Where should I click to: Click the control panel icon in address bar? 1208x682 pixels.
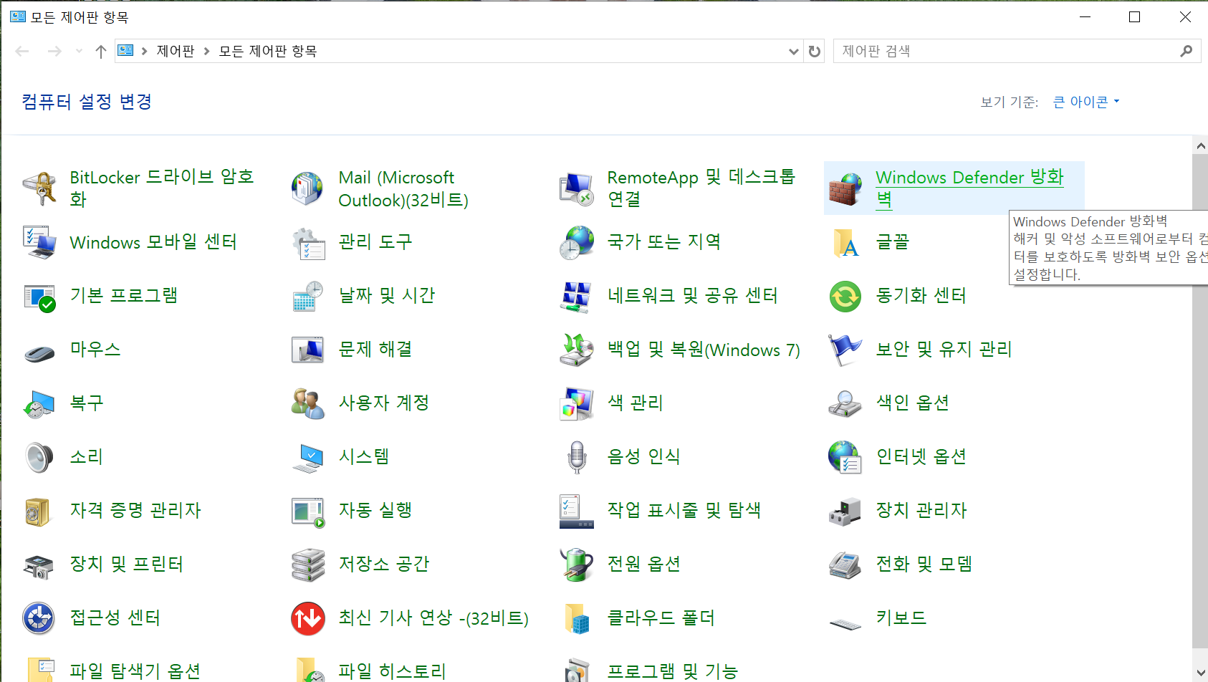click(x=125, y=51)
